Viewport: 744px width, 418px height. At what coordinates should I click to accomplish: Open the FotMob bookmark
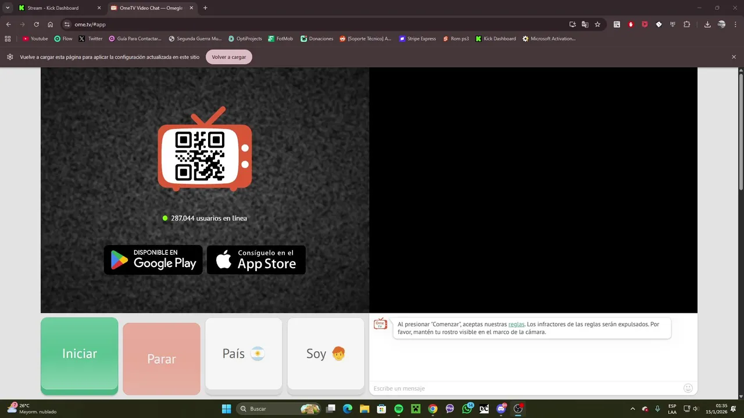(281, 39)
